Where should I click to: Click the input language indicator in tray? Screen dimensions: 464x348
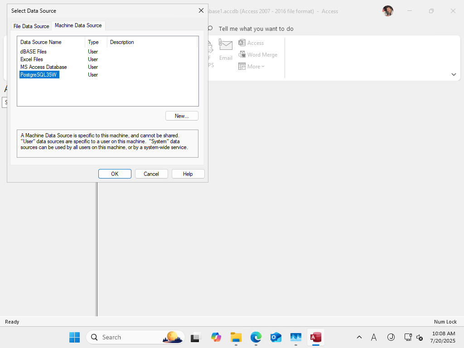[374, 337]
